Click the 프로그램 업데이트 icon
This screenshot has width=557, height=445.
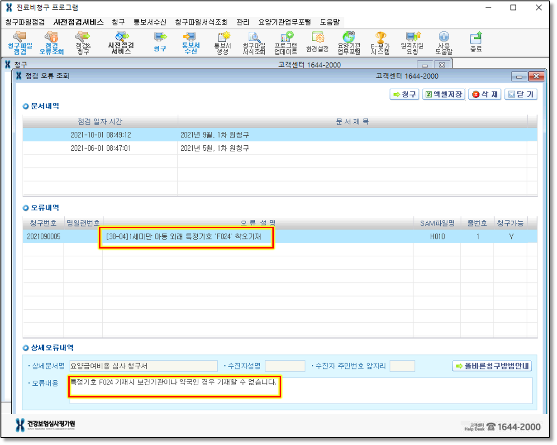click(x=286, y=43)
